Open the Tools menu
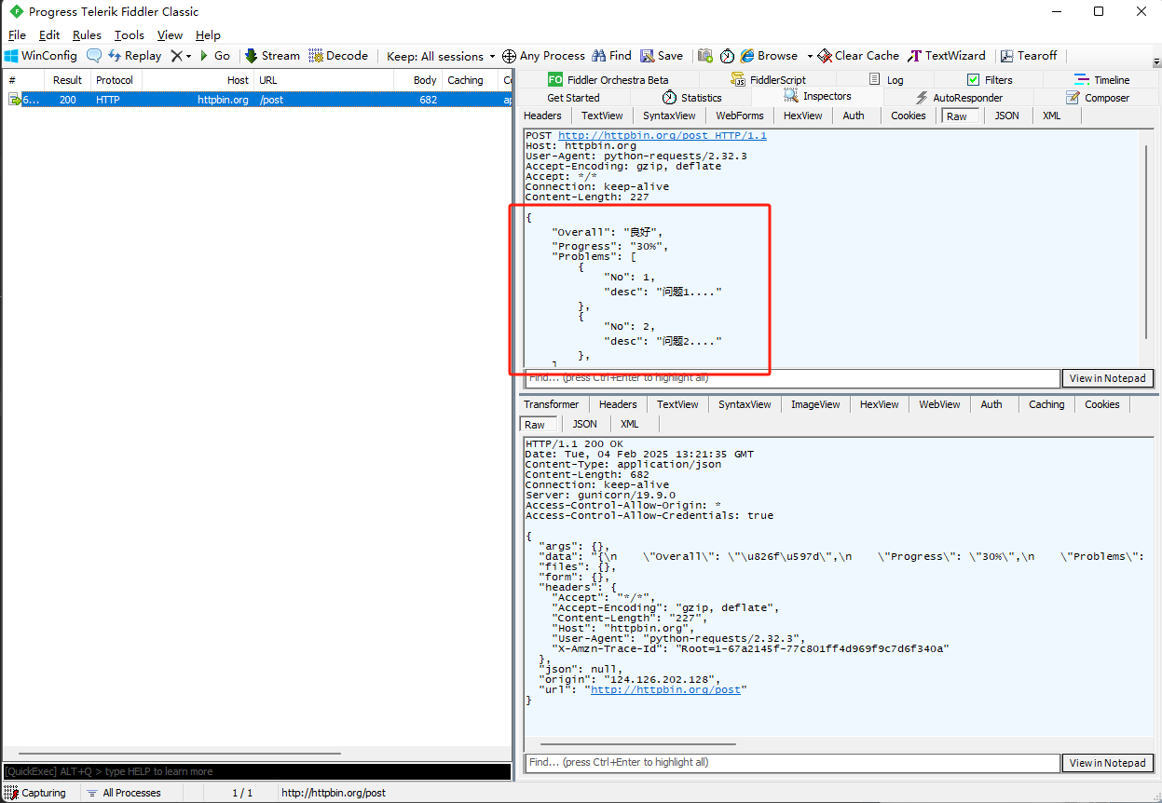The height and width of the screenshot is (803, 1162). pos(130,34)
